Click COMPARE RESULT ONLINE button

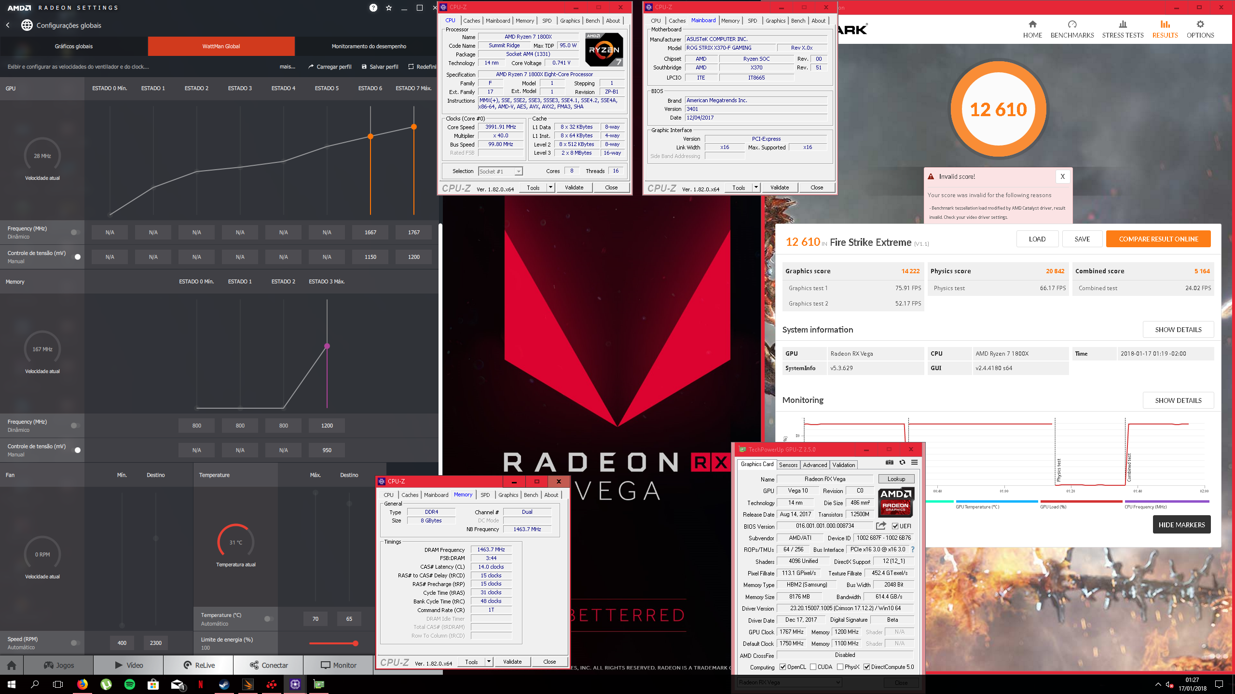(x=1158, y=239)
